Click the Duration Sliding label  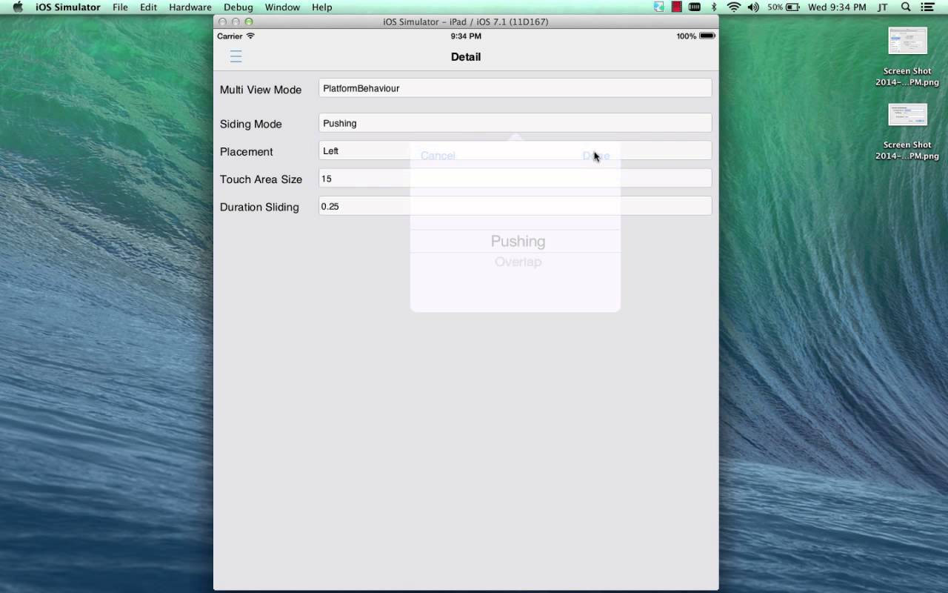click(x=259, y=207)
